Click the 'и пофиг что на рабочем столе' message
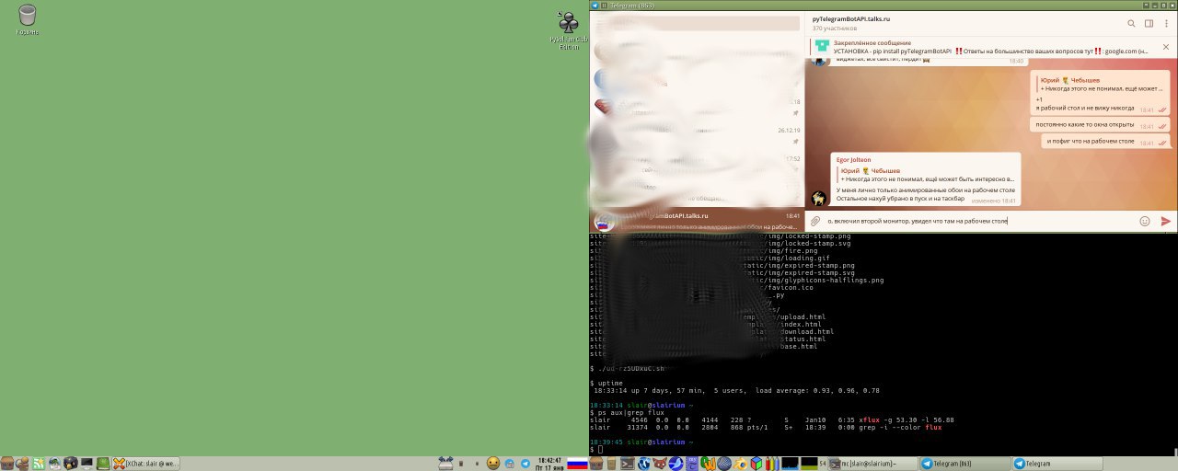The image size is (1178, 471). [x=1106, y=142]
